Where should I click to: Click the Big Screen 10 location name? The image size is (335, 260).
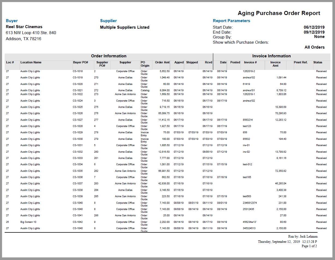(28, 222)
